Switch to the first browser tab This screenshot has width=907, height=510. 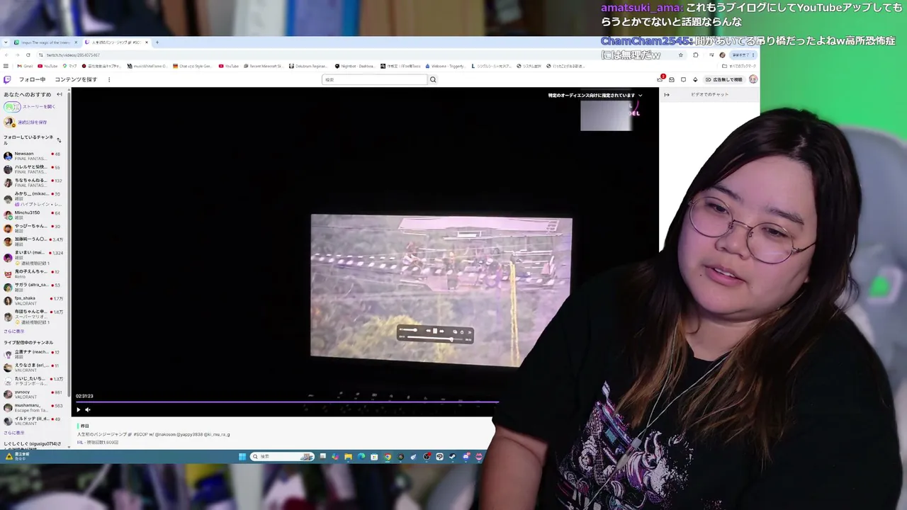point(46,42)
